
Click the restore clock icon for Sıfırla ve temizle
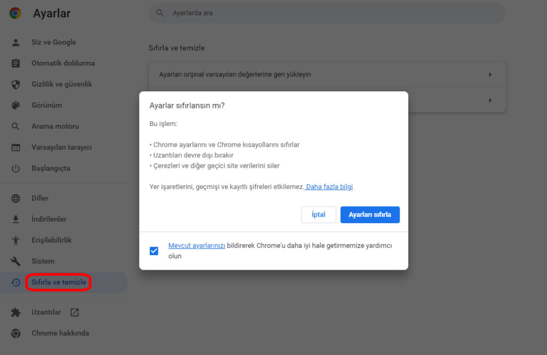tap(15, 282)
